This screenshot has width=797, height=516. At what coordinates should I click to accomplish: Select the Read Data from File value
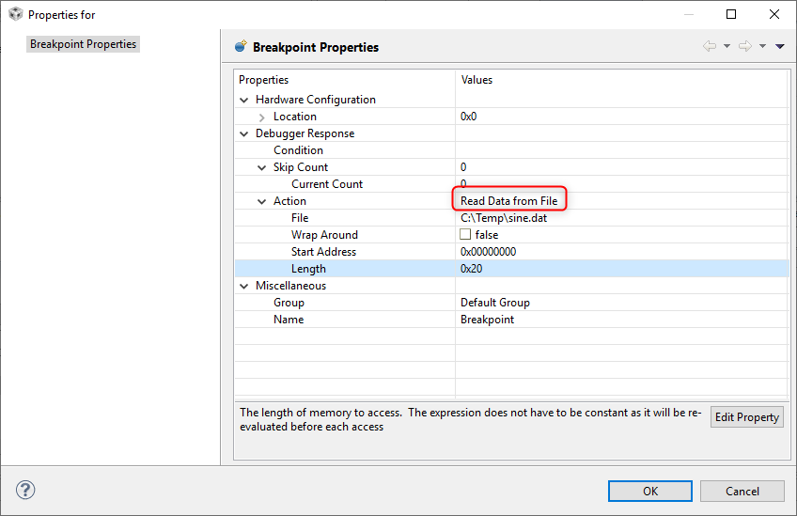coord(508,201)
